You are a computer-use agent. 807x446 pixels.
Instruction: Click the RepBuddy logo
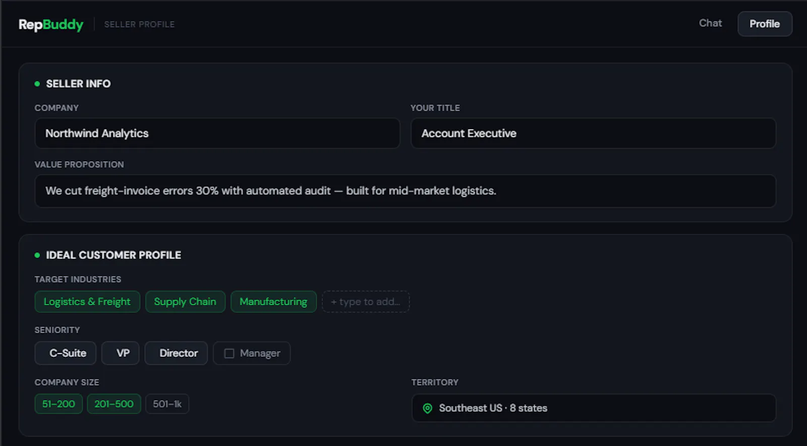click(51, 24)
